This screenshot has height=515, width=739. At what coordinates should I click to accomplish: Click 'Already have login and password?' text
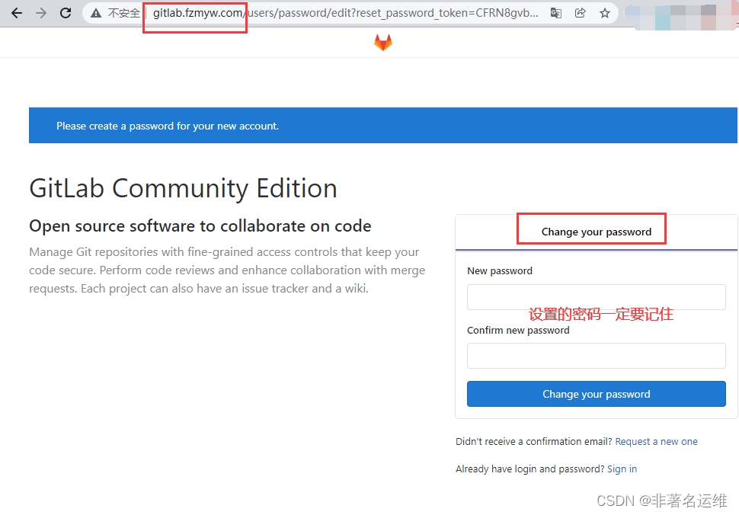click(x=529, y=469)
